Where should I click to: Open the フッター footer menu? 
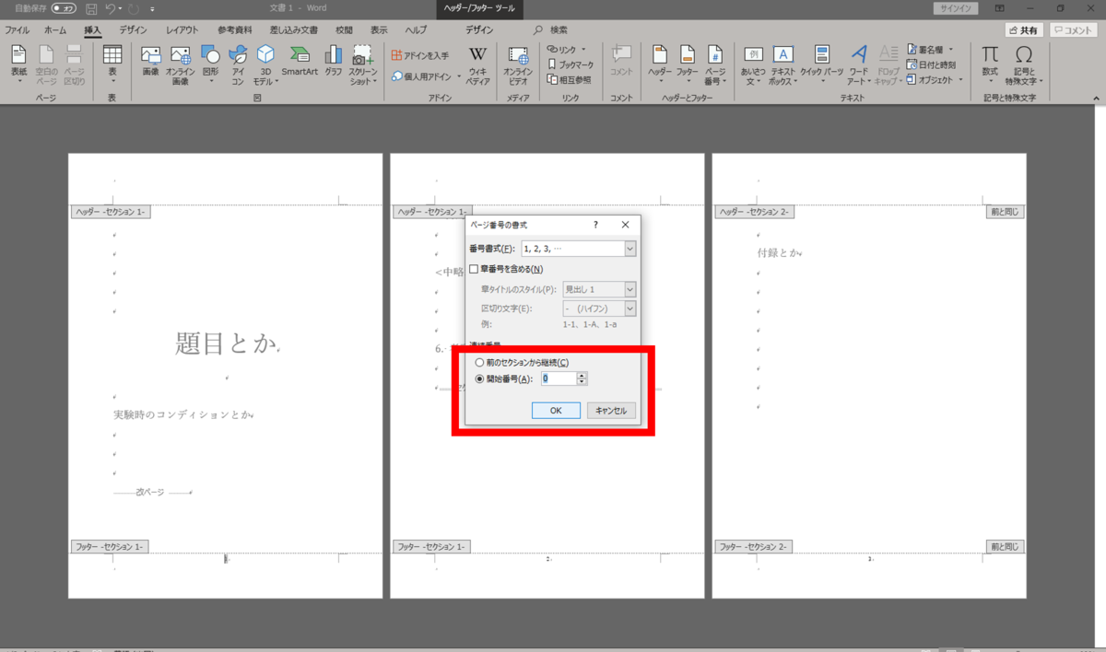[x=688, y=64]
